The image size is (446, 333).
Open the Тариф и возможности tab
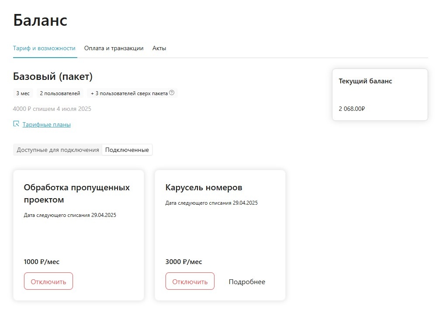tap(44, 48)
